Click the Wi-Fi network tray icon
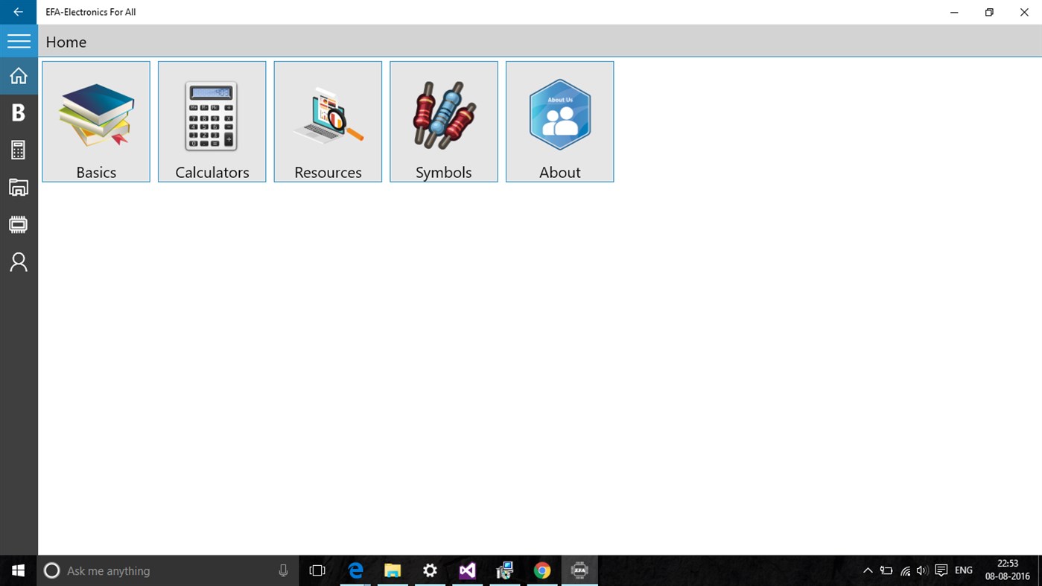This screenshot has width=1042, height=586. [x=904, y=570]
